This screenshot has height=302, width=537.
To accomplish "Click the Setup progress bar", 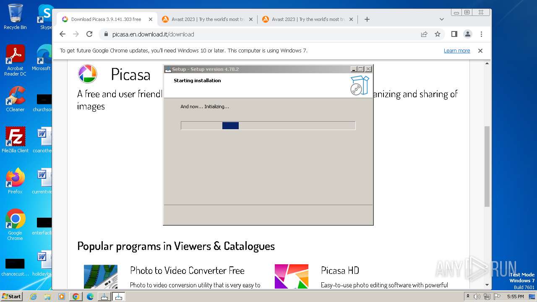I will pos(268,125).
